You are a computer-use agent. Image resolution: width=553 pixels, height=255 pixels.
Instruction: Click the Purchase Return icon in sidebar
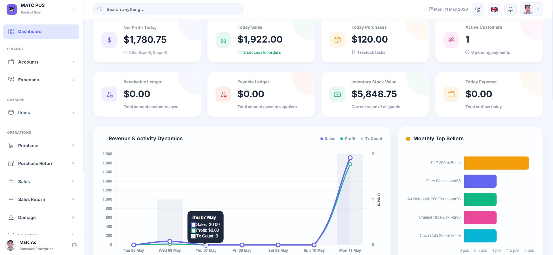pos(11,163)
